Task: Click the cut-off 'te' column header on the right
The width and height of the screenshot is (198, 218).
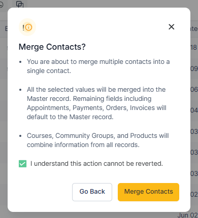Action: [194, 29]
